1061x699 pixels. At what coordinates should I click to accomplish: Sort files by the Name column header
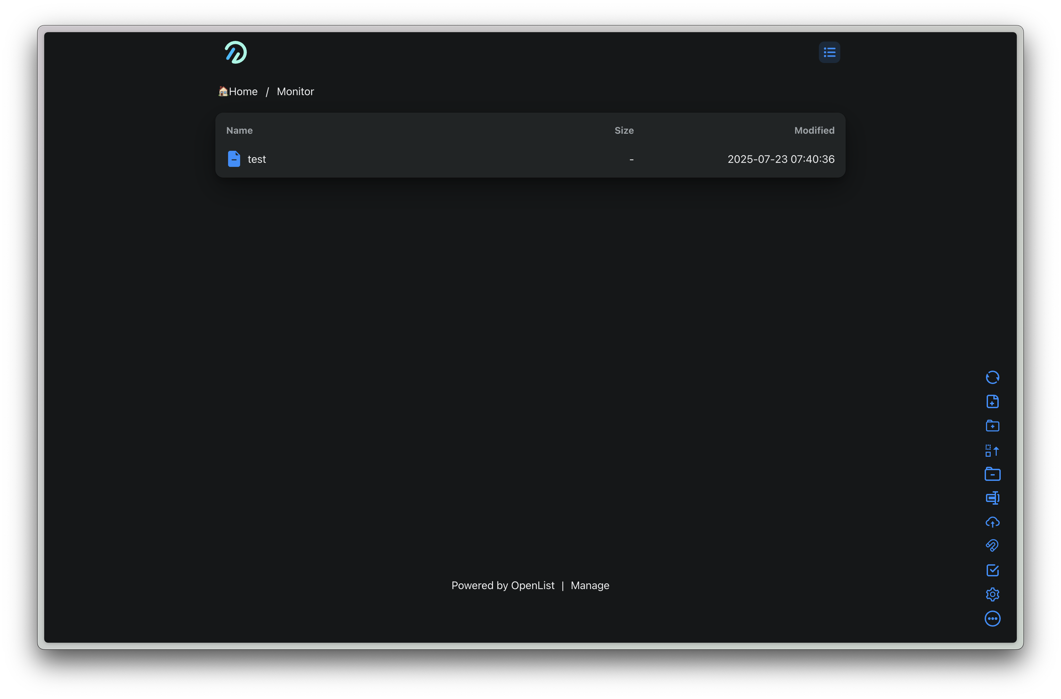[x=239, y=131]
